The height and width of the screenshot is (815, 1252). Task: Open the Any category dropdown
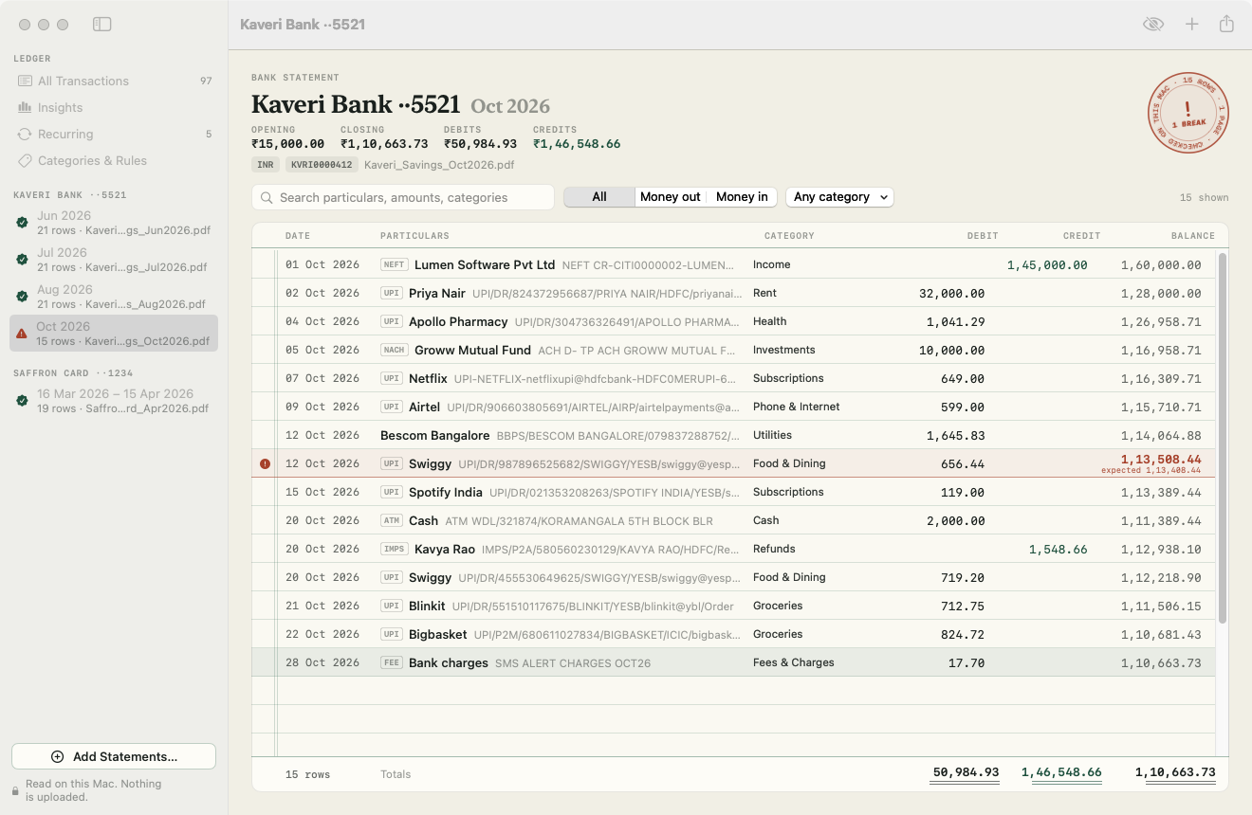point(839,197)
